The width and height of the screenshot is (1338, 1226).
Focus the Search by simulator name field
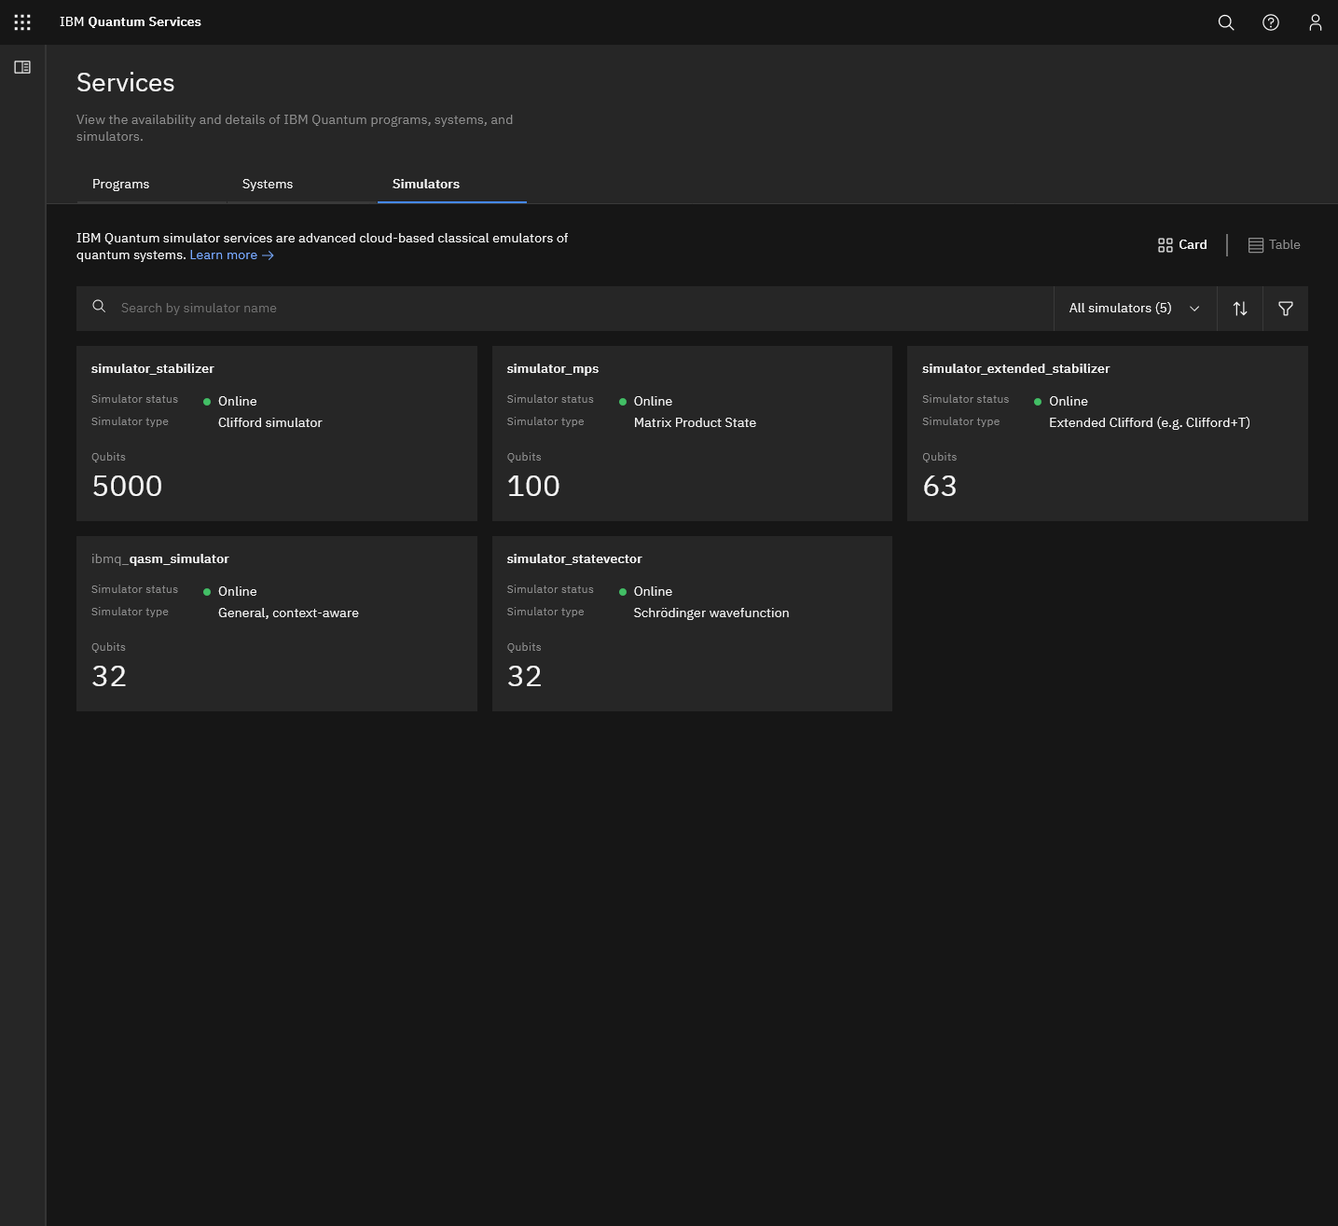[565, 309]
